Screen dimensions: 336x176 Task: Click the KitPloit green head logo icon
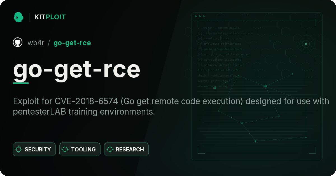18,17
